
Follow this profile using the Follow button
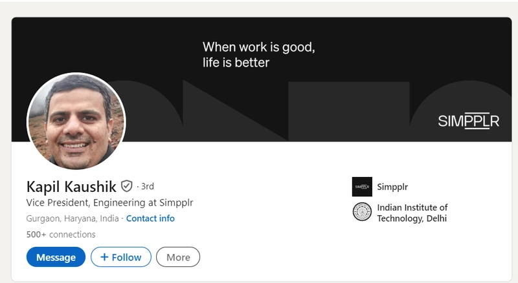[121, 257]
